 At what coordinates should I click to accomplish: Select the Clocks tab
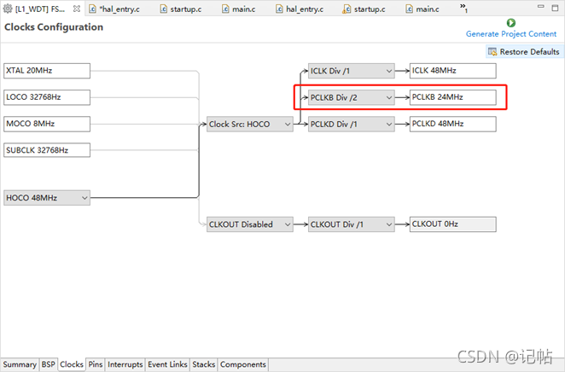[x=72, y=364]
